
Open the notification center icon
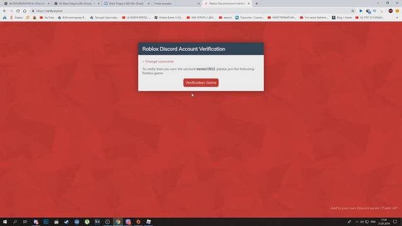[x=395, y=222]
